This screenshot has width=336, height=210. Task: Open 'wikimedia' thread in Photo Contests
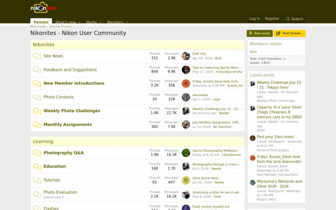(x=200, y=95)
